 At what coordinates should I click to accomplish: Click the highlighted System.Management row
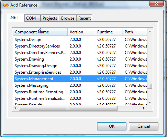[x=80, y=79]
